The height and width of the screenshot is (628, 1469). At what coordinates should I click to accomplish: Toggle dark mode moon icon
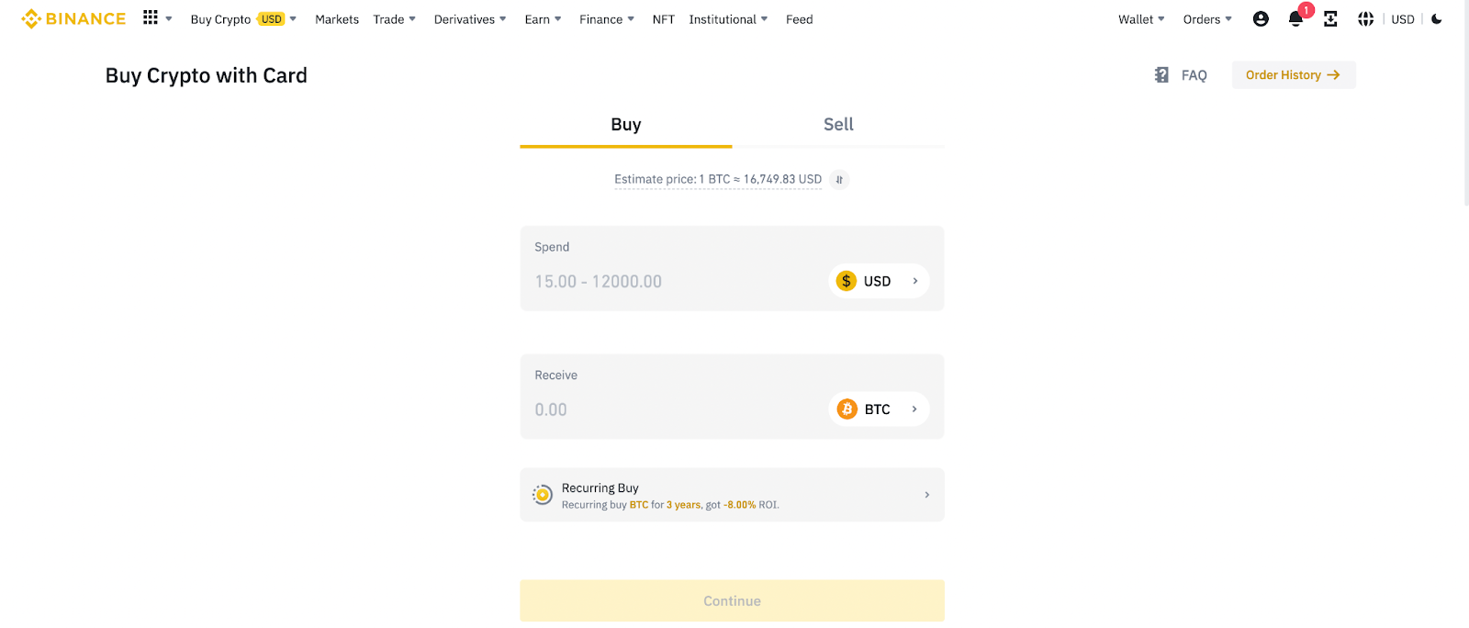coord(1437,18)
